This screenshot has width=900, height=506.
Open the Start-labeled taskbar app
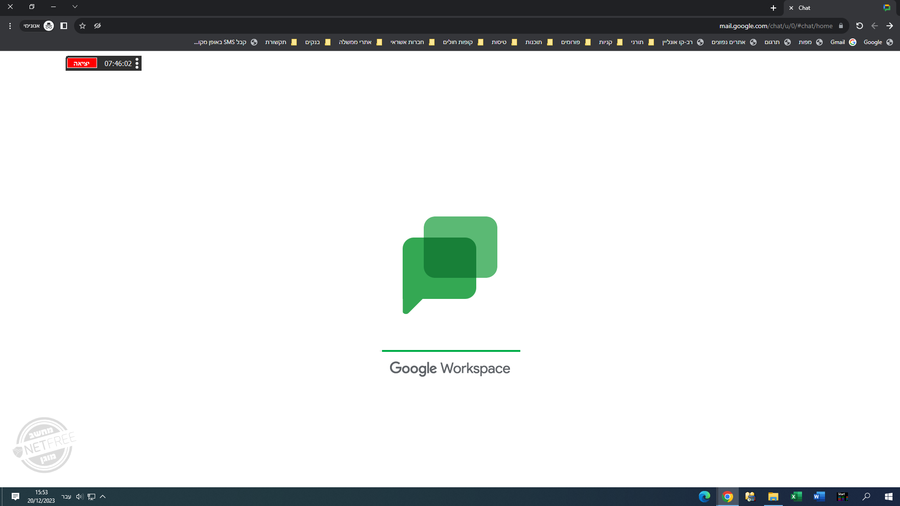click(x=843, y=497)
